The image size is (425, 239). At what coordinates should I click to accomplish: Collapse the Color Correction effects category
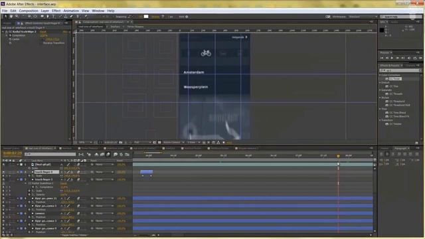pos(380,75)
